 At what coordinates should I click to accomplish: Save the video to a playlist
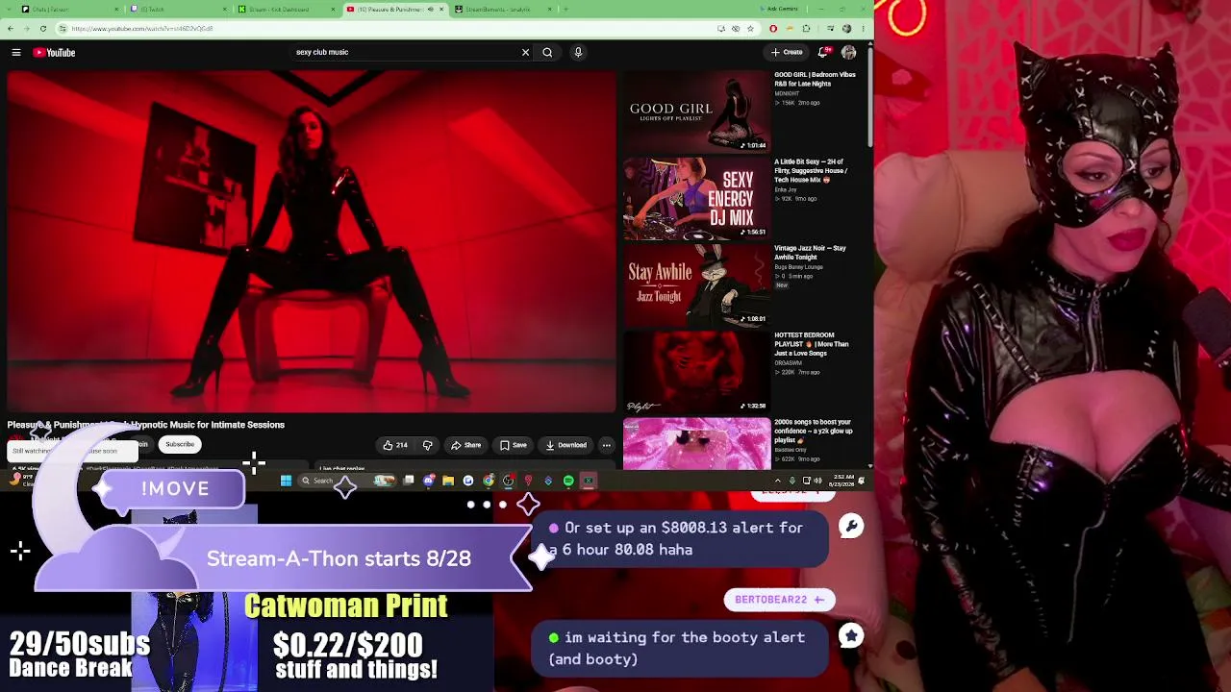(x=514, y=445)
